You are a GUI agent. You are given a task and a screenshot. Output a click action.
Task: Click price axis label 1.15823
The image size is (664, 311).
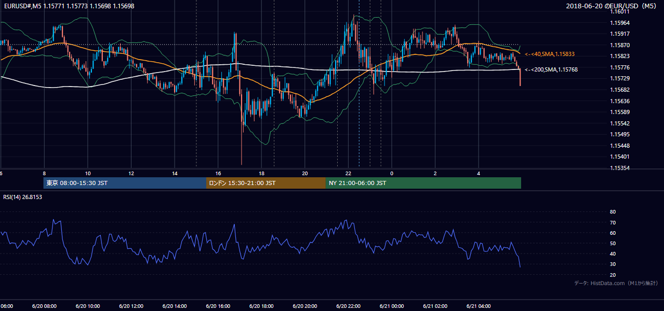point(620,56)
